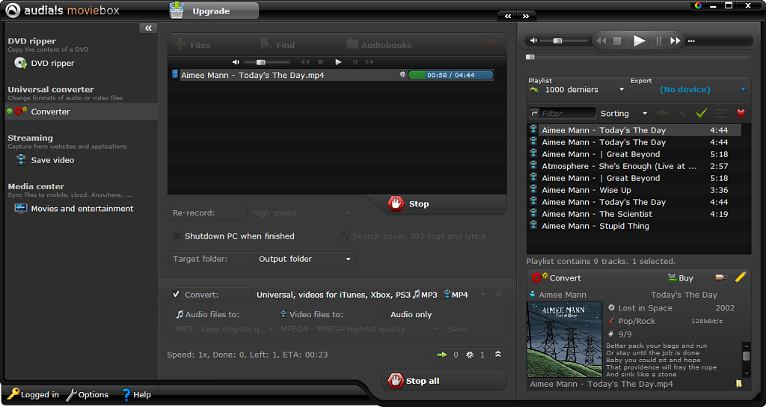Select Atmosphere - She's Enough track

click(x=635, y=166)
